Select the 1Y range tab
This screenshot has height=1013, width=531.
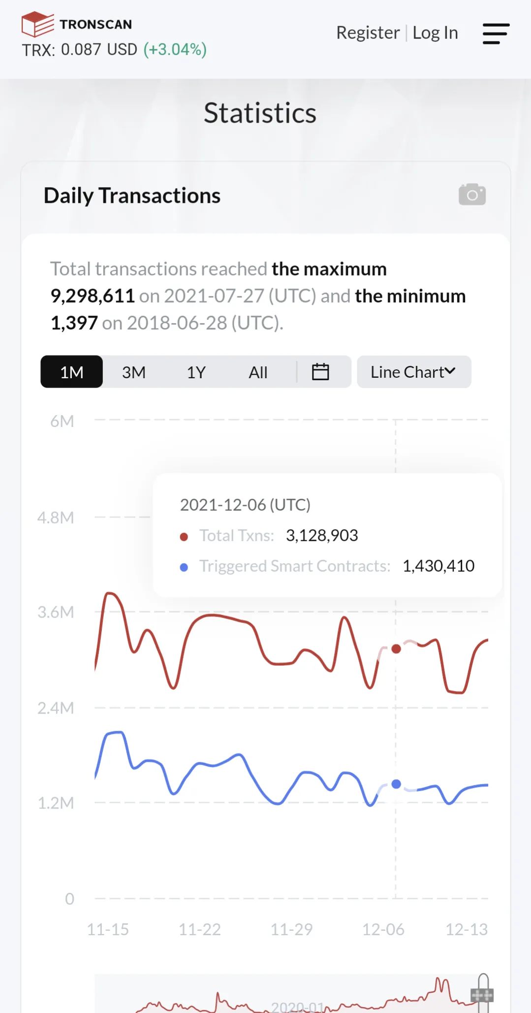click(196, 372)
